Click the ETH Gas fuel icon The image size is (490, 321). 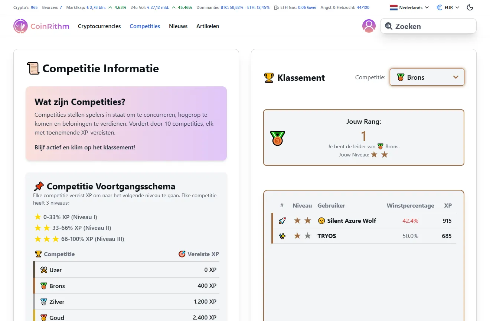coord(277,7)
